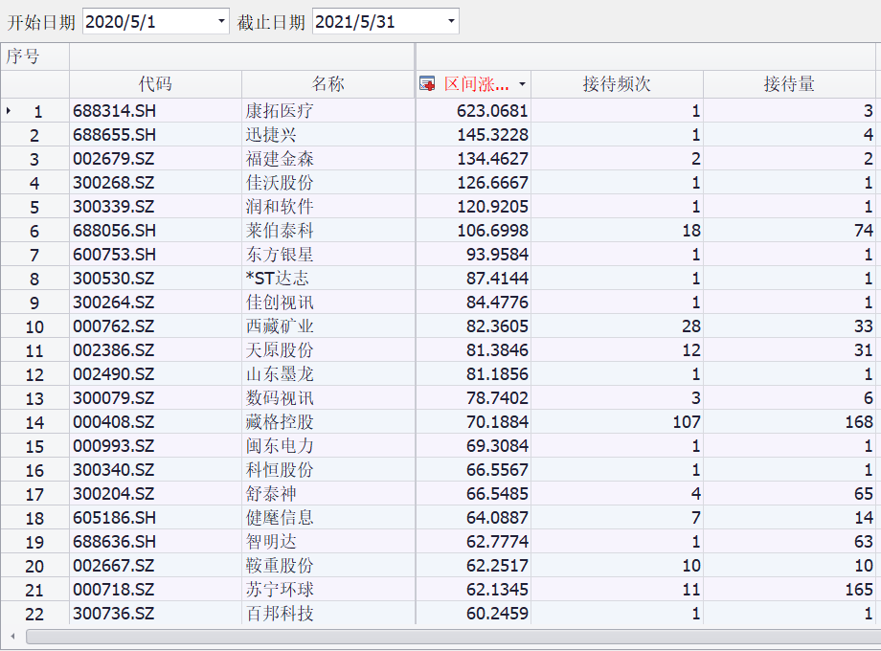Select code cell 688314.SH

156,111
